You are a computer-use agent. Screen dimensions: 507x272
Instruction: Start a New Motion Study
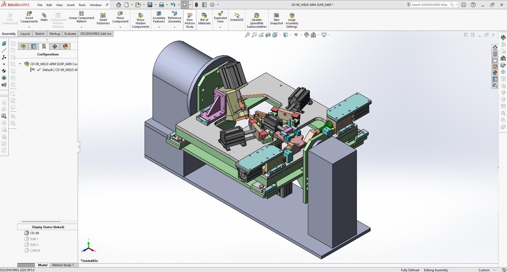[190, 20]
